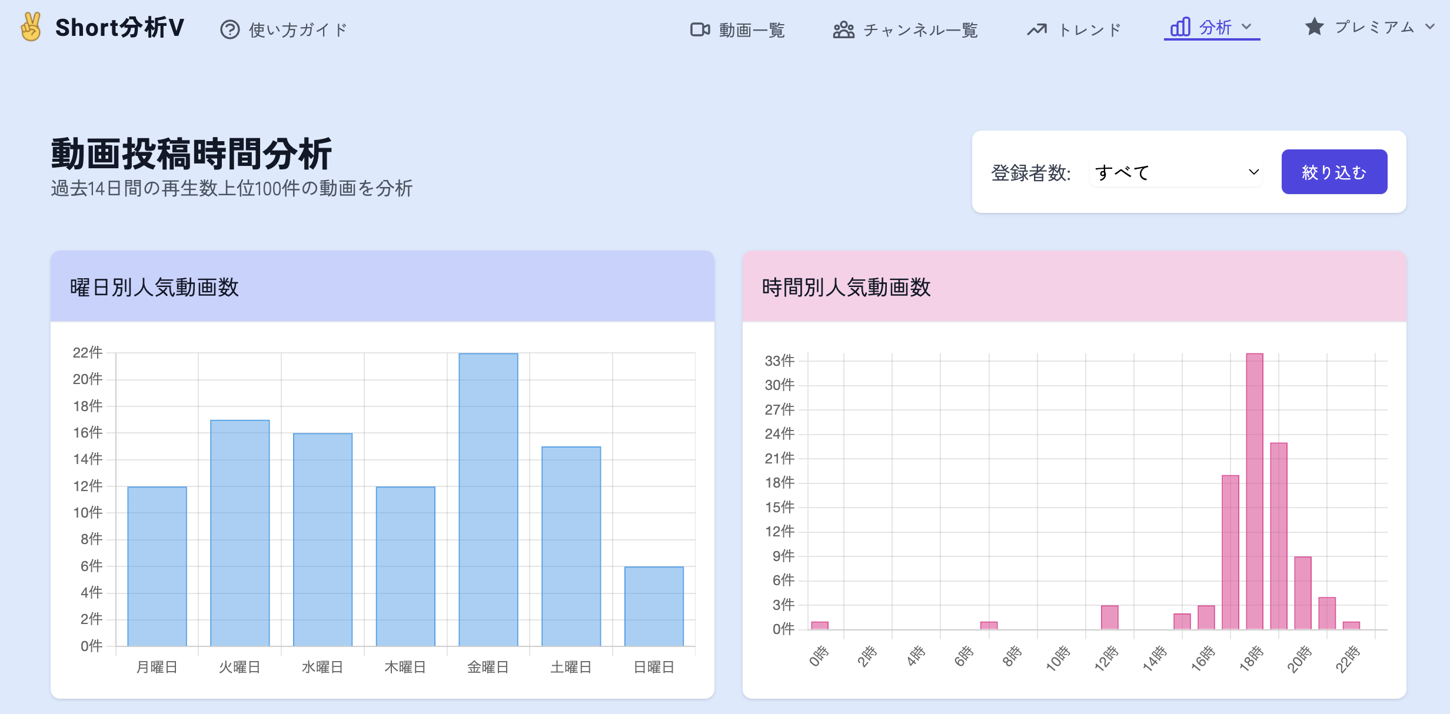Click the tallest 18時 bar in hourly chart

1255,491
